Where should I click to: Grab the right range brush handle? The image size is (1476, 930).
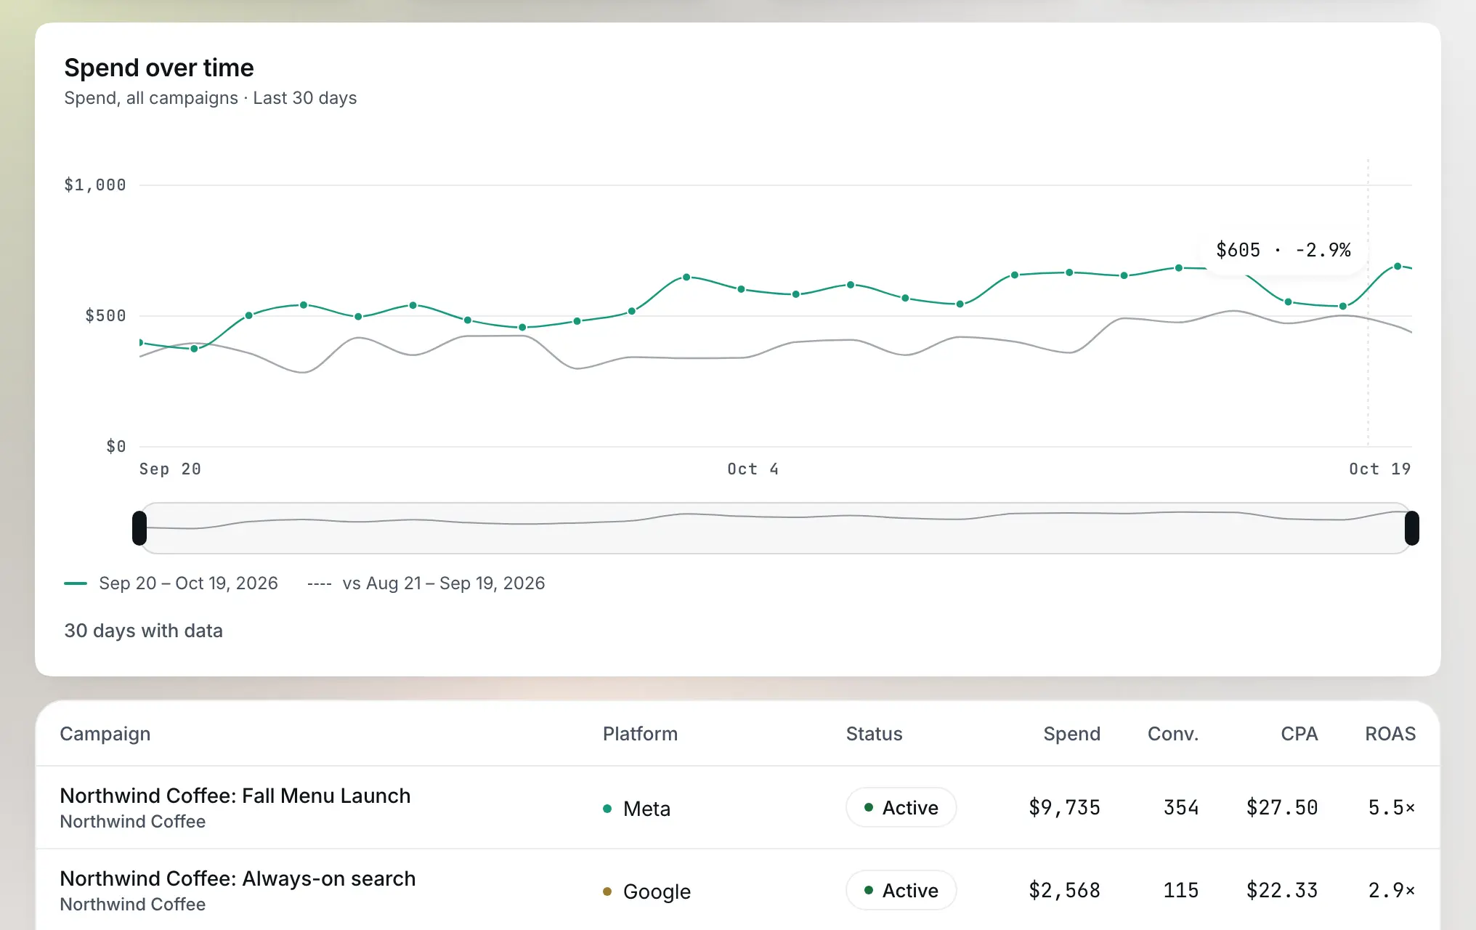(x=1412, y=528)
